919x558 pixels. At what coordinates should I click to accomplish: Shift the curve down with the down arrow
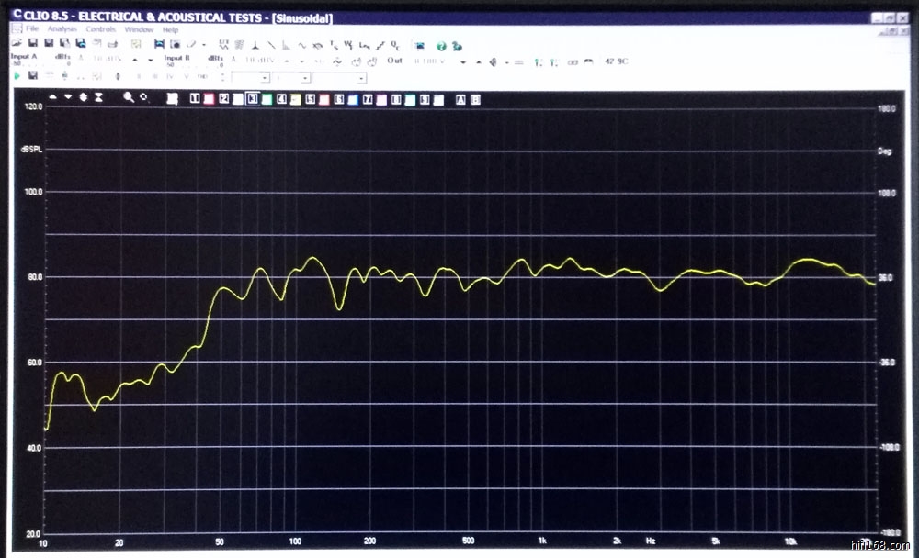[x=68, y=97]
